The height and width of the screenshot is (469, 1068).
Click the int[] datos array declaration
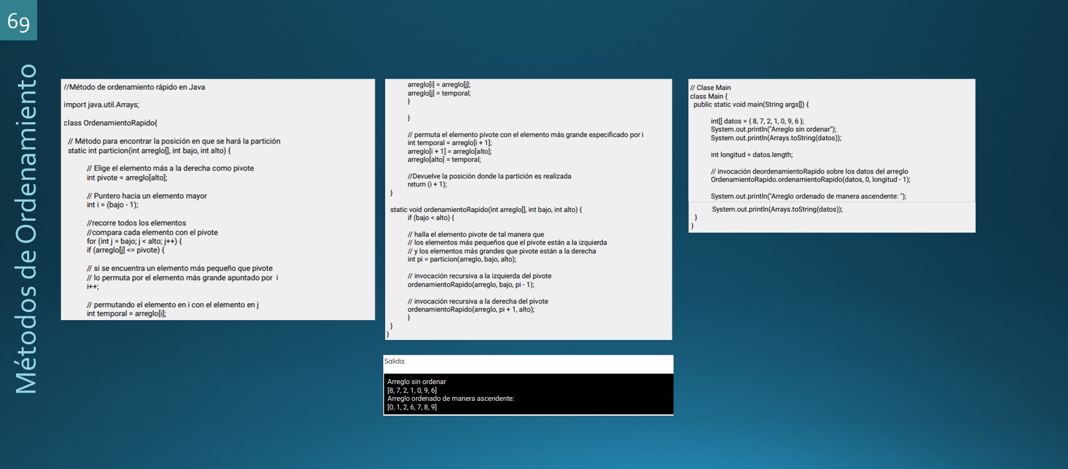[x=757, y=122]
